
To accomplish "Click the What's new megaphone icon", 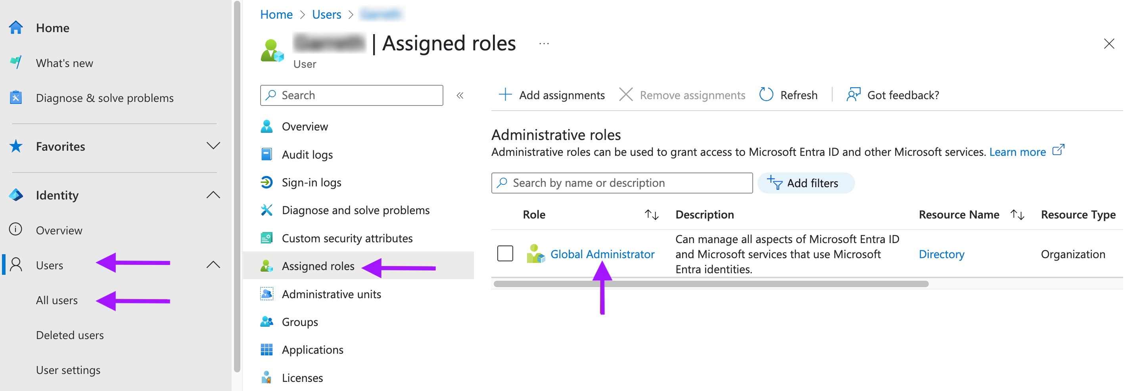I will [16, 62].
